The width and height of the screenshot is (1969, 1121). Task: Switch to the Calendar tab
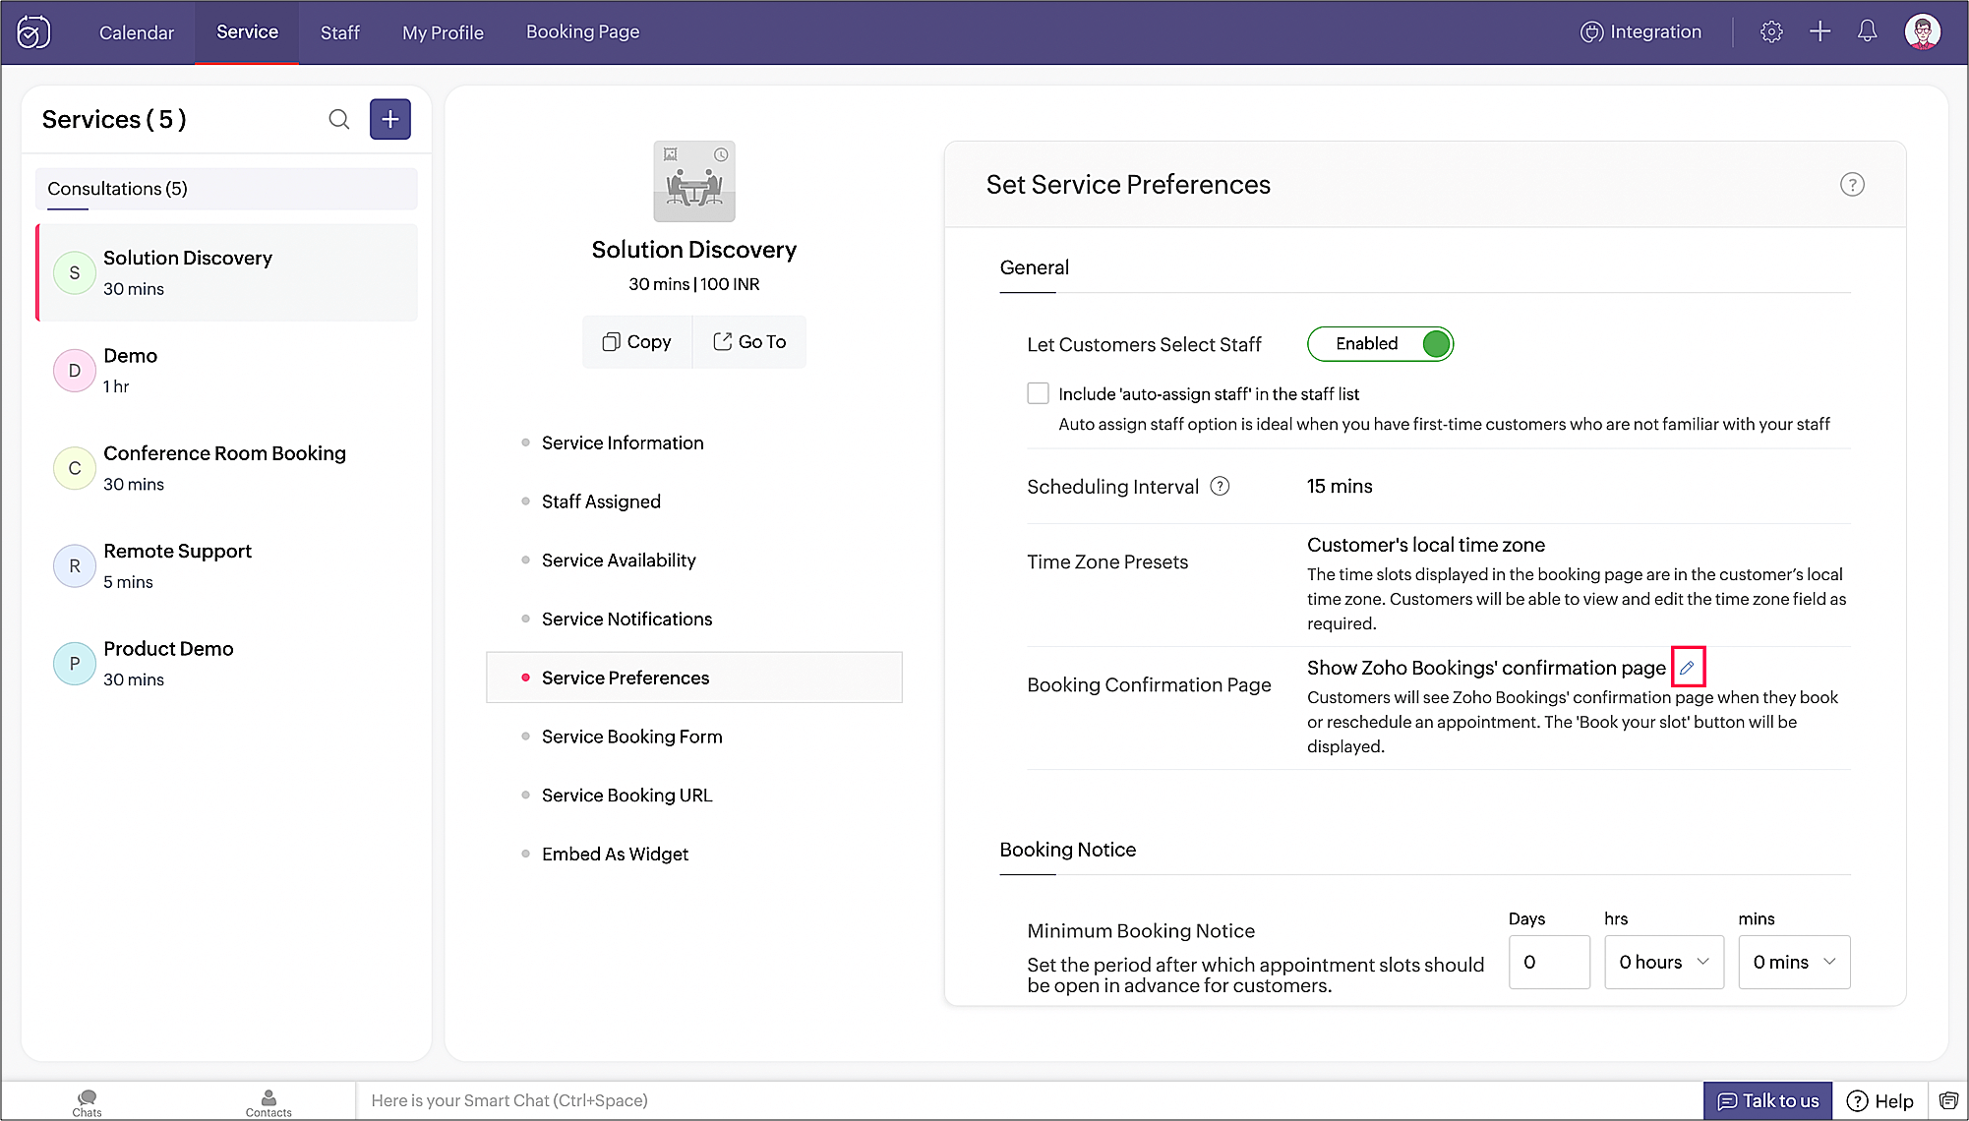pyautogui.click(x=136, y=32)
